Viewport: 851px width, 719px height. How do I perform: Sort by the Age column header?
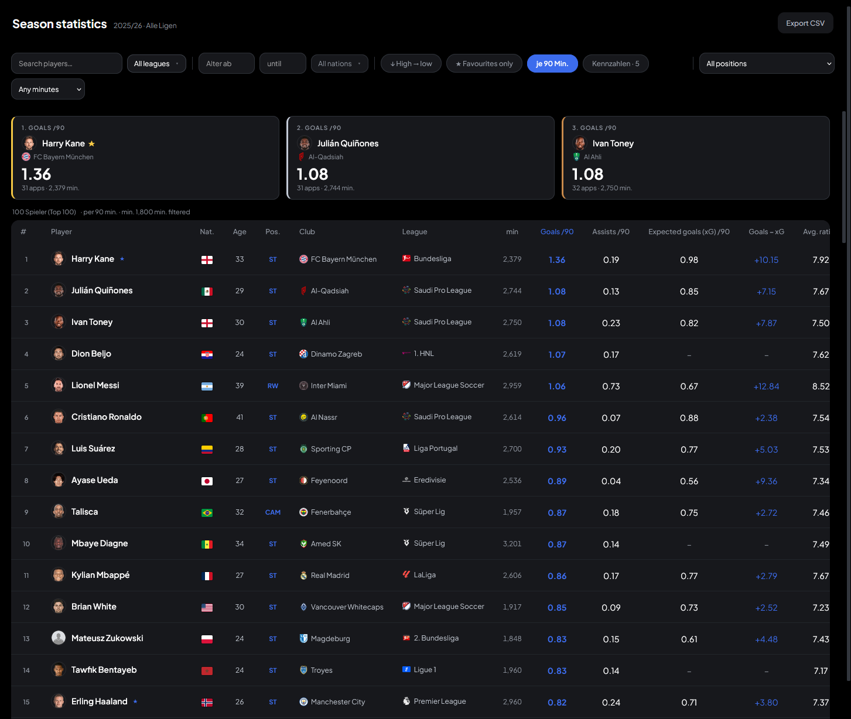[x=240, y=232]
